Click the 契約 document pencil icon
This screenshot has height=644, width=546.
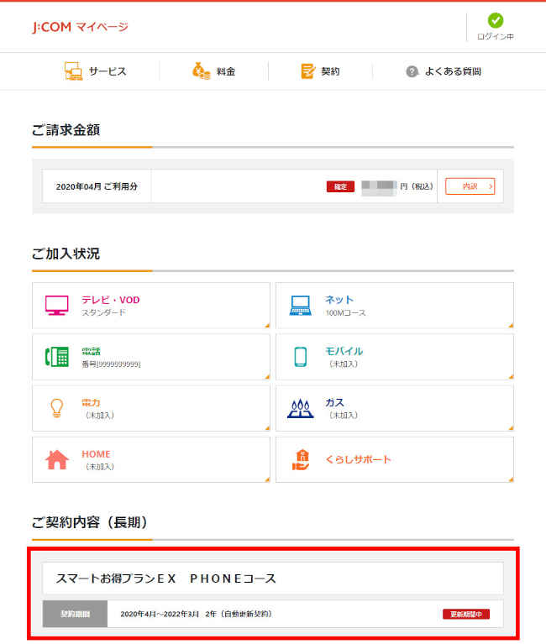click(x=307, y=71)
